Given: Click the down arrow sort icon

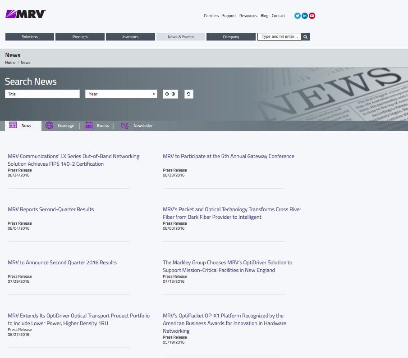Looking at the screenshot, I should tap(174, 94).
